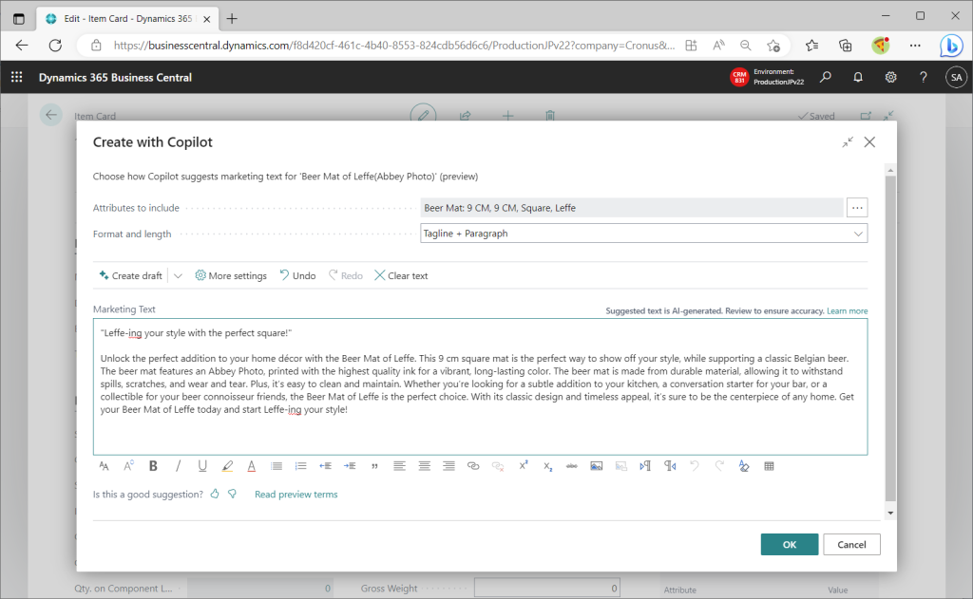Collapse the Copilot dialog to smaller size
Screen dimensions: 973x599
(848, 142)
